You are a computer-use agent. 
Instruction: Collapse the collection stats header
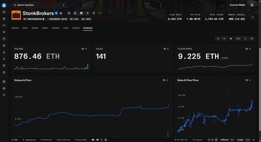pyautogui.click(x=253, y=17)
